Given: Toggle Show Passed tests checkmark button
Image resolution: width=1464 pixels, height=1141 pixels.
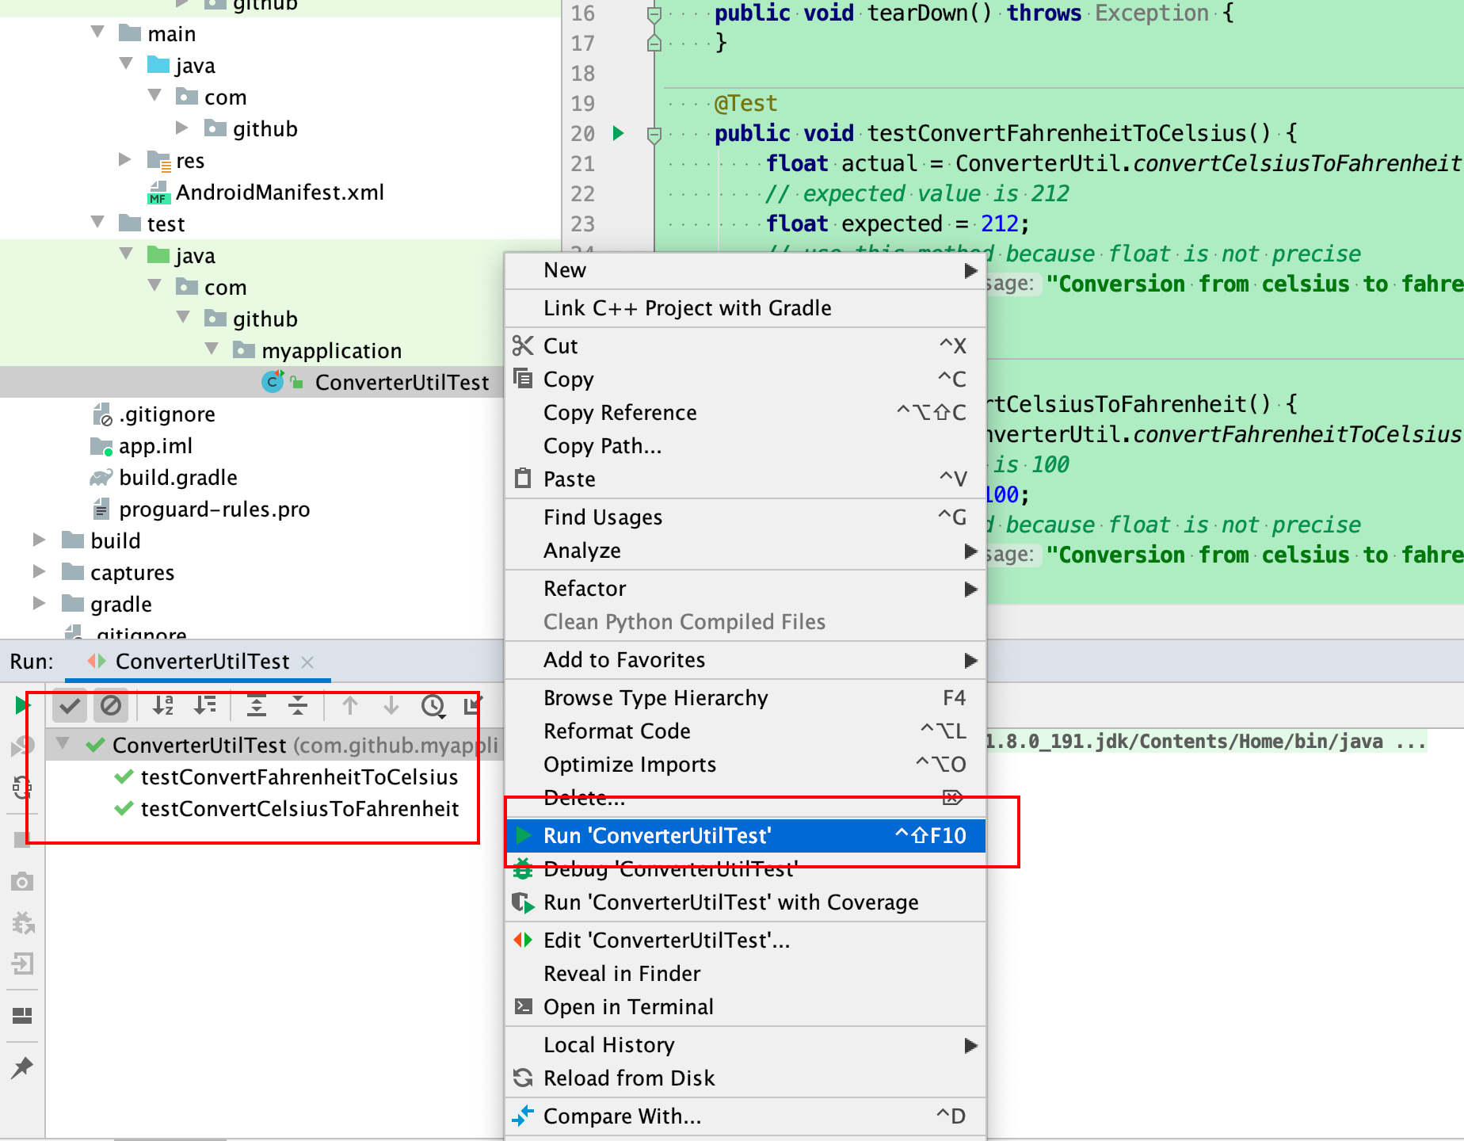Looking at the screenshot, I should (70, 705).
